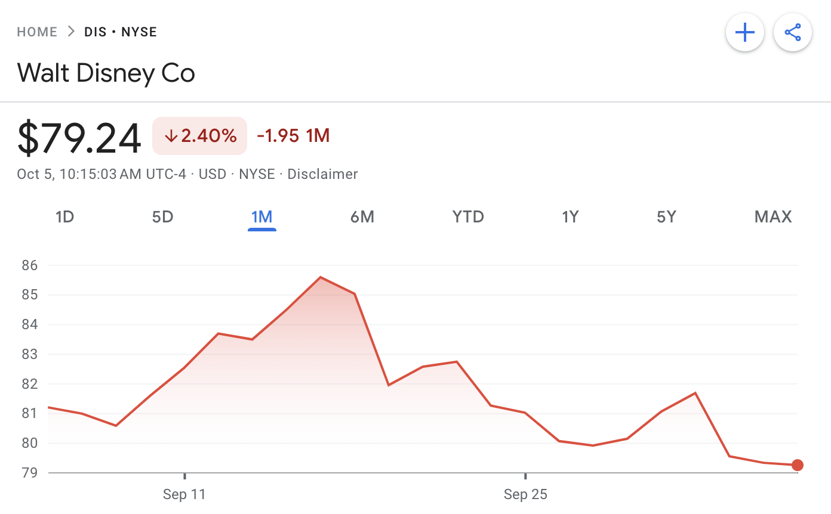Open the 5Y chart range

click(666, 216)
